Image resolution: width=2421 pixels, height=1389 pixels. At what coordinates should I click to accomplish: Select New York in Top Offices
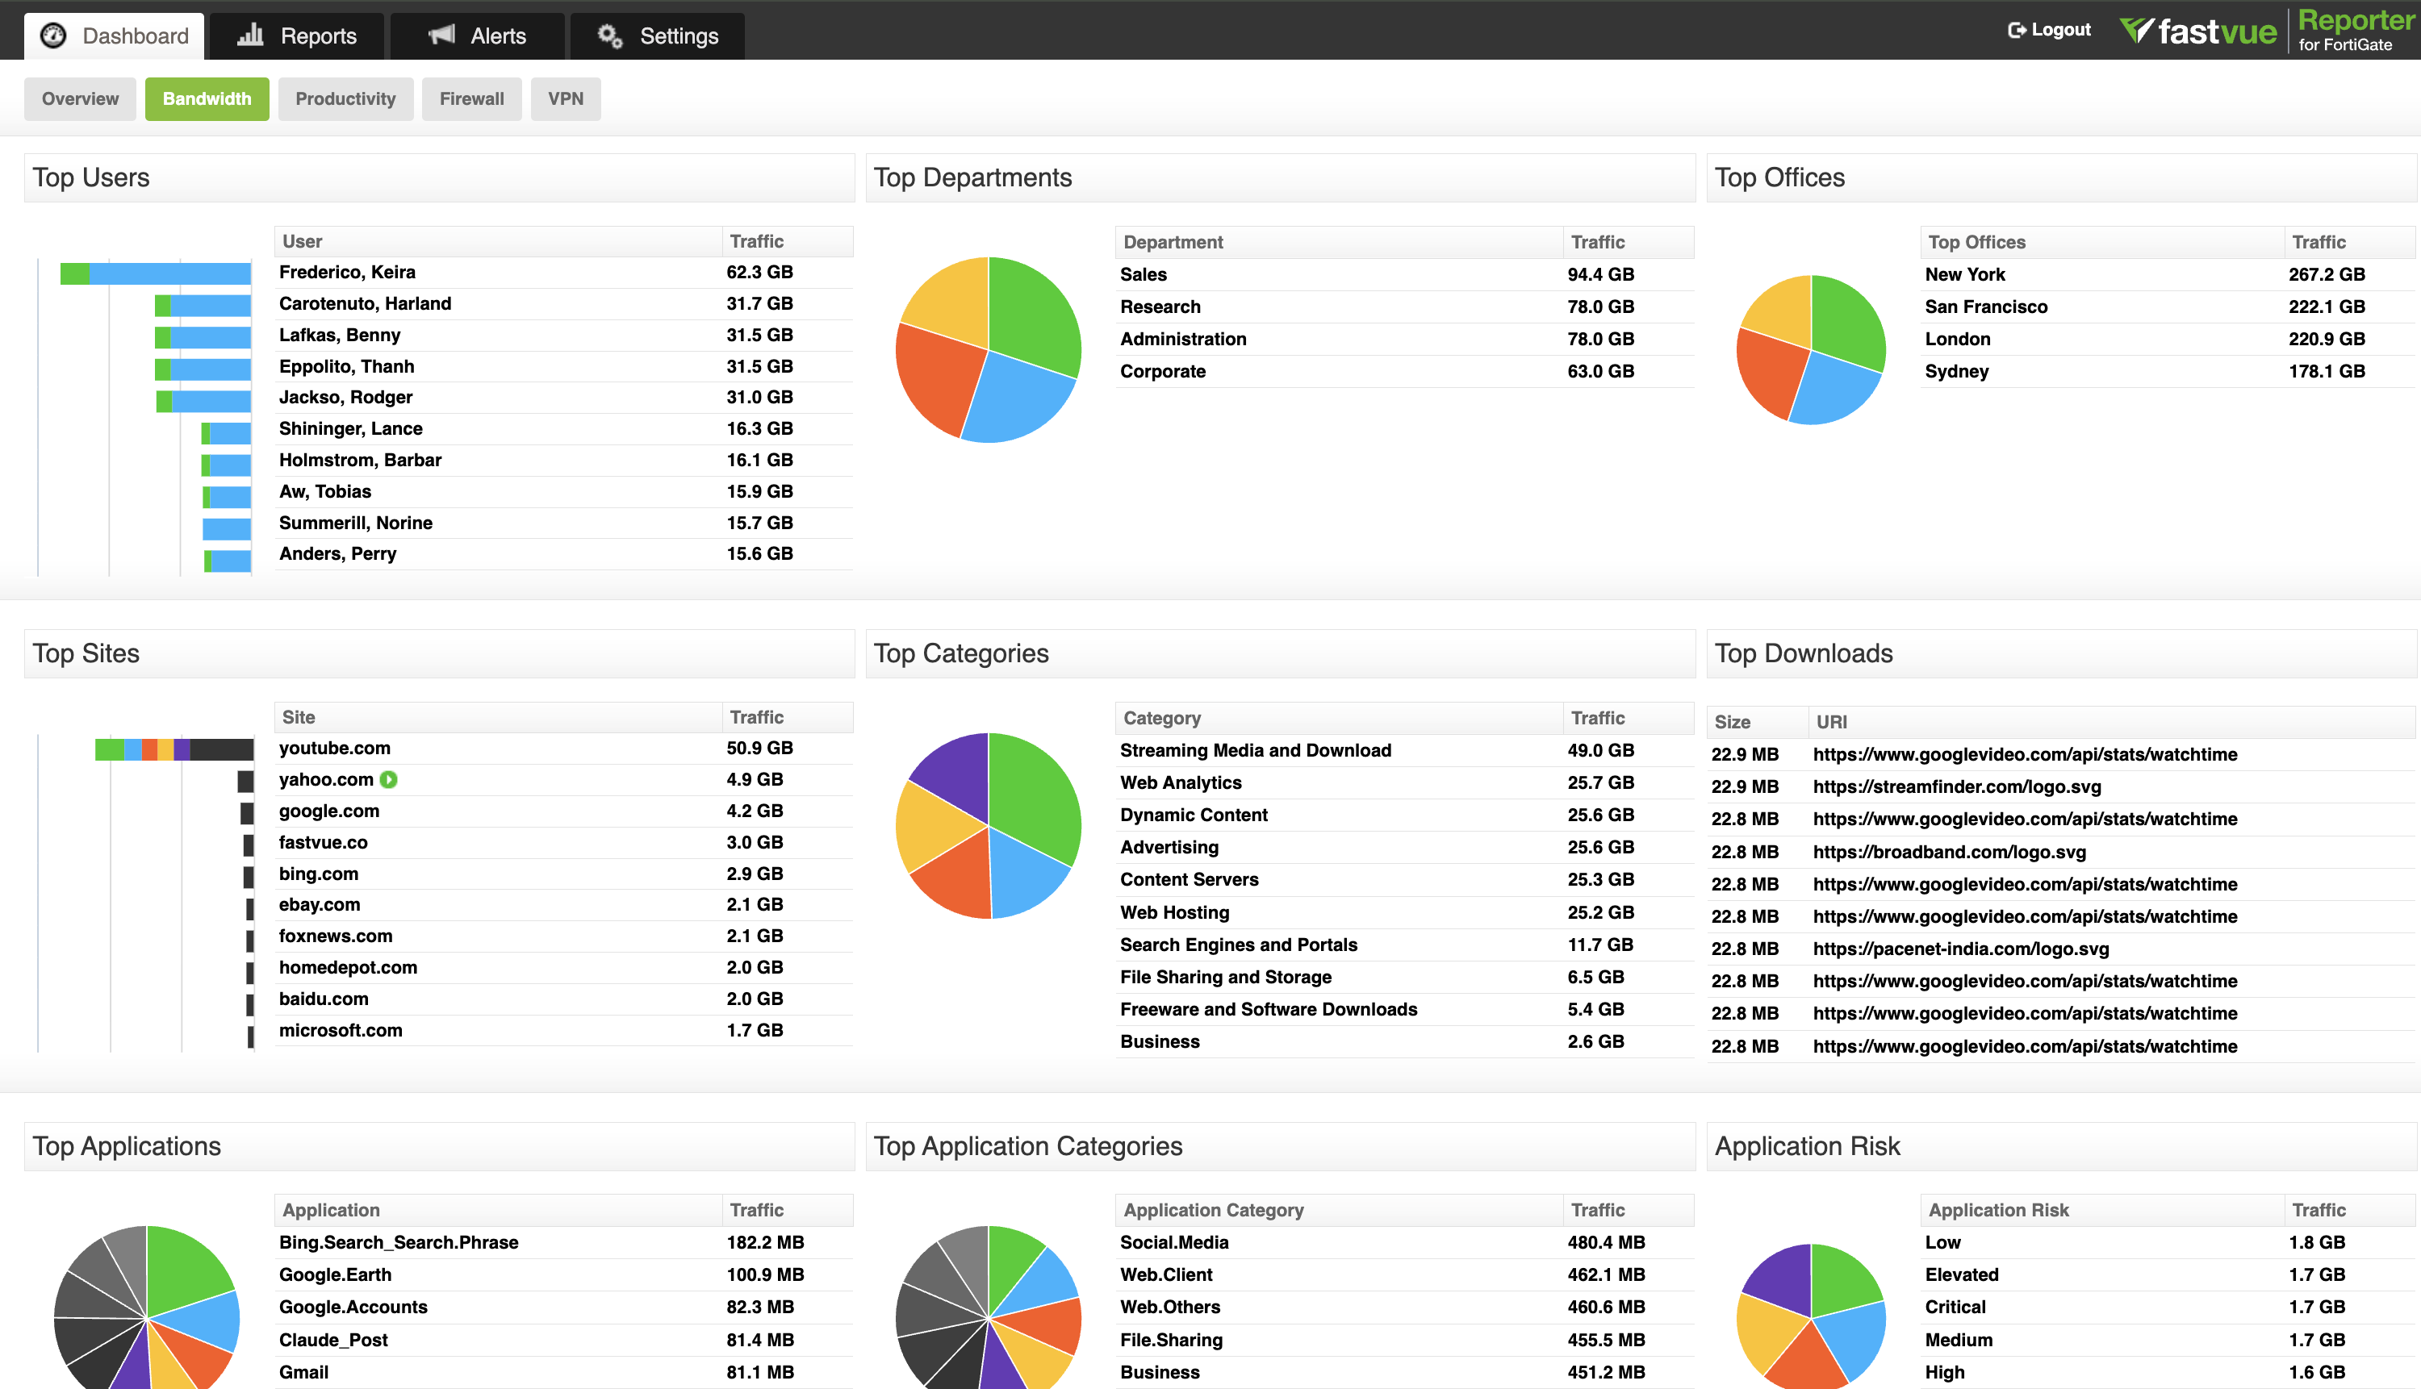click(x=1965, y=273)
